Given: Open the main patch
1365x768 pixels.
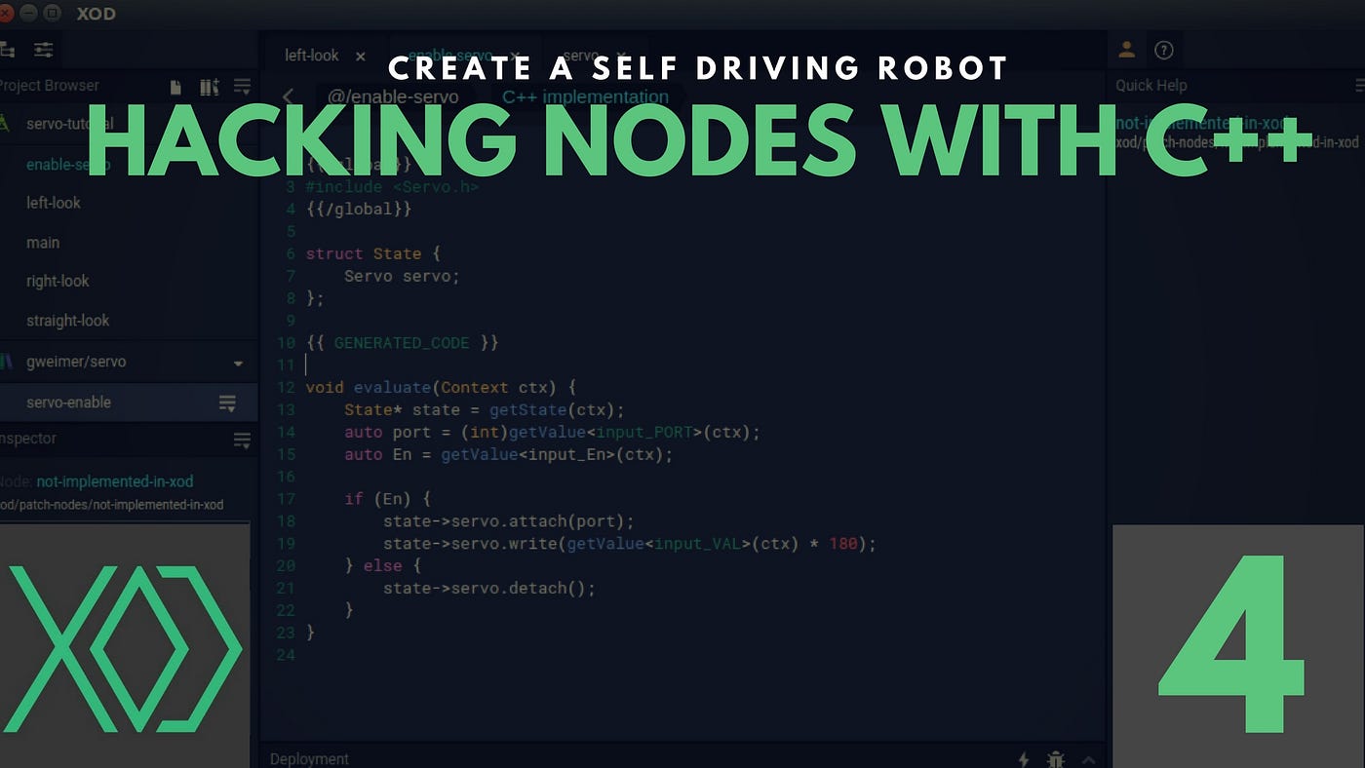Looking at the screenshot, I should click(43, 243).
